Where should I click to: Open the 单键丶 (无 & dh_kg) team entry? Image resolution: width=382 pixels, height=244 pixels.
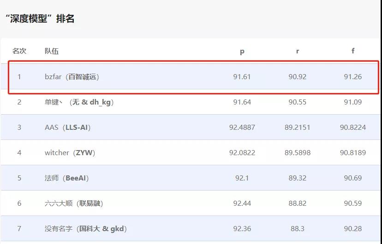pos(79,102)
